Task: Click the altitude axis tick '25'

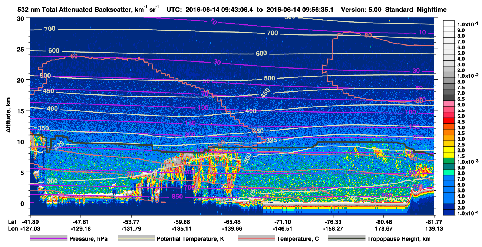Action: (x=21, y=49)
